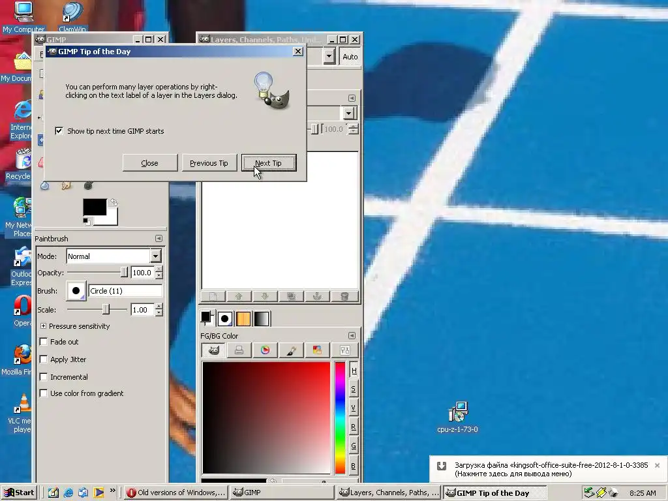Image resolution: width=668 pixels, height=501 pixels.
Task: Click the Scale spinner arrows in tool options
Action: coord(159,310)
